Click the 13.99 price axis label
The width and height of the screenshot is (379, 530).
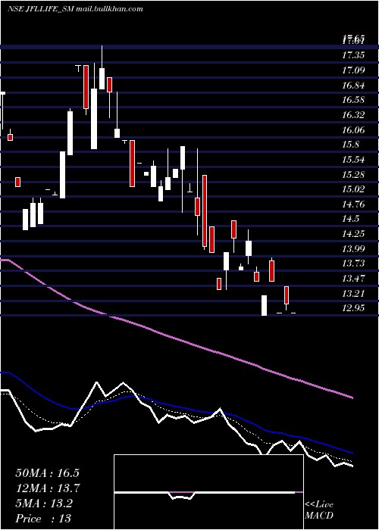click(353, 249)
